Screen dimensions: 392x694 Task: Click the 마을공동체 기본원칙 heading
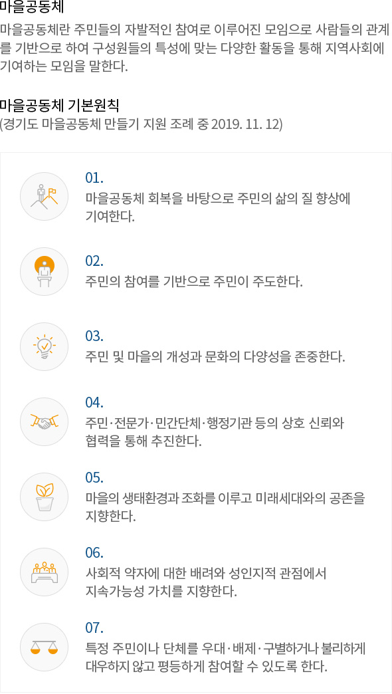tap(60, 106)
